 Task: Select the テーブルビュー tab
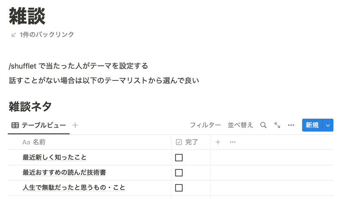pos(43,125)
